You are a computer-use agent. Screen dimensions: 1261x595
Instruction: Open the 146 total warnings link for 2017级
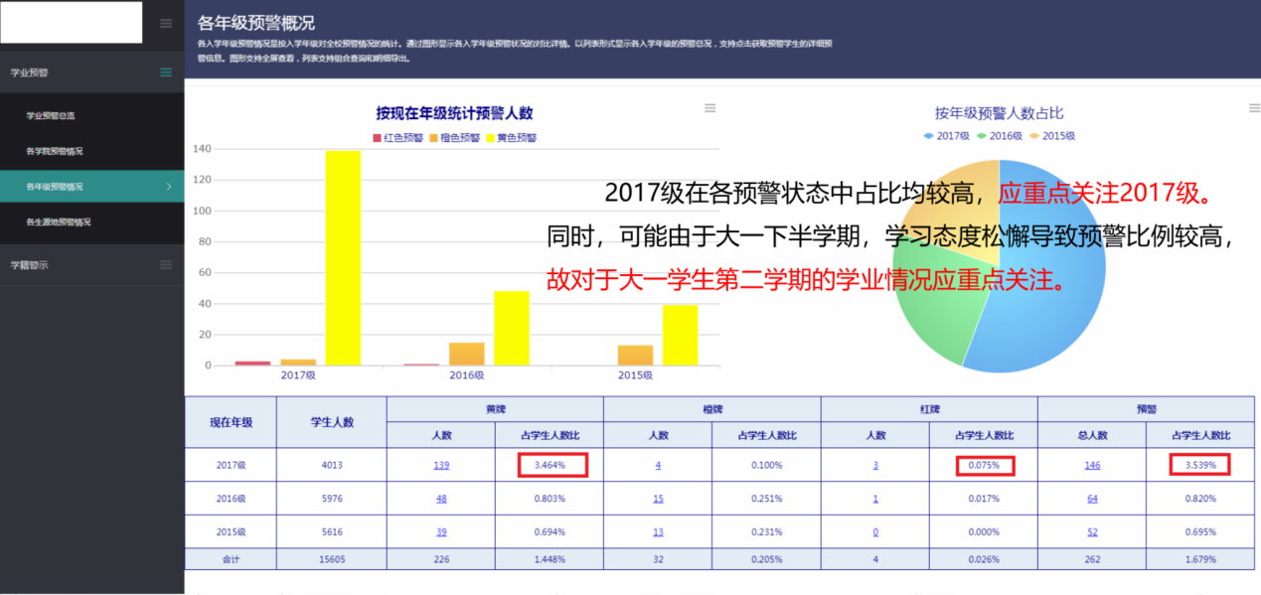[1091, 465]
